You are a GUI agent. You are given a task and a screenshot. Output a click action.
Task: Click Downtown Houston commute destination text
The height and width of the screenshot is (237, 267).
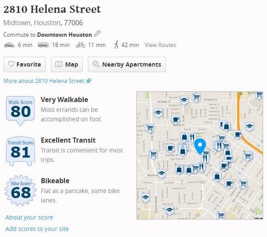point(64,35)
